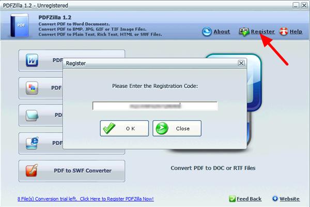The image size is (310, 207).
Task: Dismiss the Register dialog with its X button
Action: 241,63
